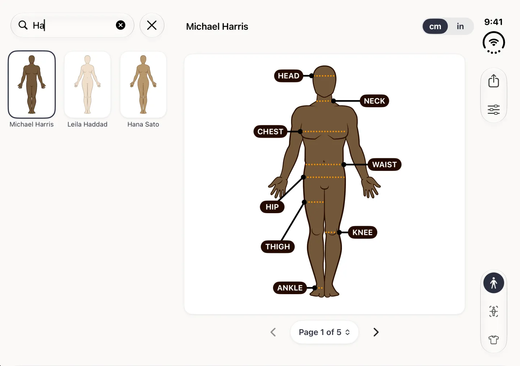Select the KNEE measurement label
This screenshot has height=366, width=520.
pyautogui.click(x=363, y=232)
